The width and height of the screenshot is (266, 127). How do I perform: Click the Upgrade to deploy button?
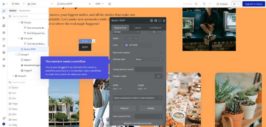click(x=254, y=4)
